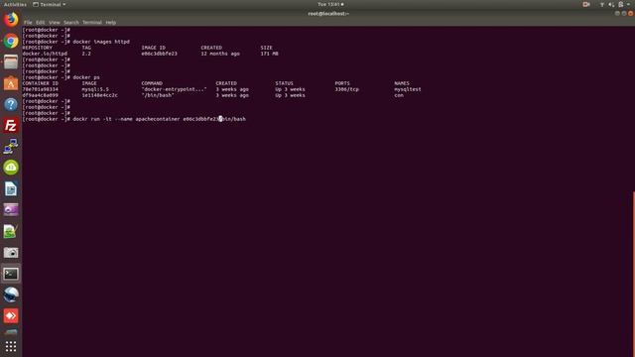The width and height of the screenshot is (635, 357).
Task: Click the 'STATUS' column header
Action: pyautogui.click(x=284, y=83)
